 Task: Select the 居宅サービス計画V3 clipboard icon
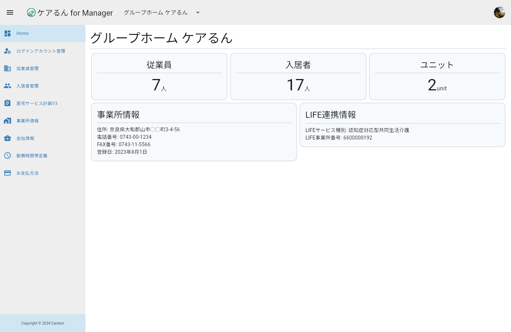point(7,103)
